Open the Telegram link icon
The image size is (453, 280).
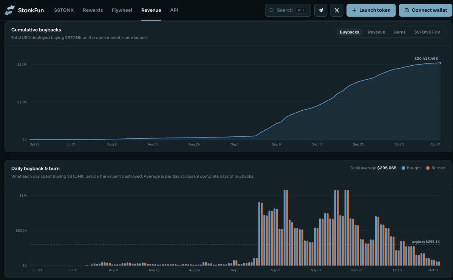(321, 10)
